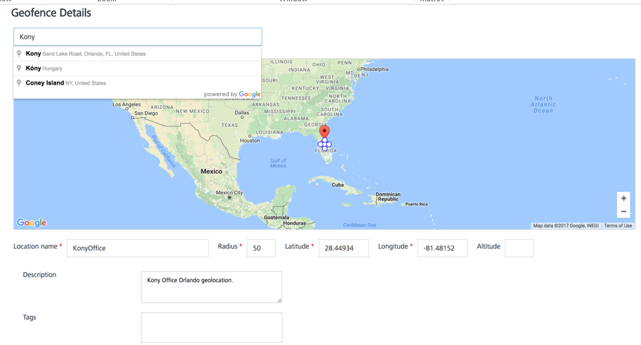Click the Google logo on the map
The width and height of the screenshot is (641, 345).
tap(32, 223)
